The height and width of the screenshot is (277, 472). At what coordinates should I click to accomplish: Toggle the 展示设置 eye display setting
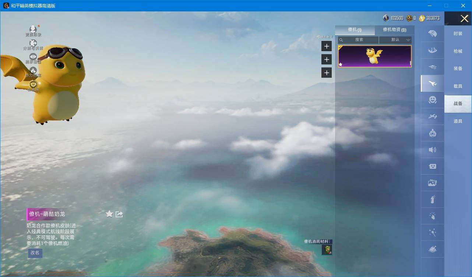pos(33,56)
